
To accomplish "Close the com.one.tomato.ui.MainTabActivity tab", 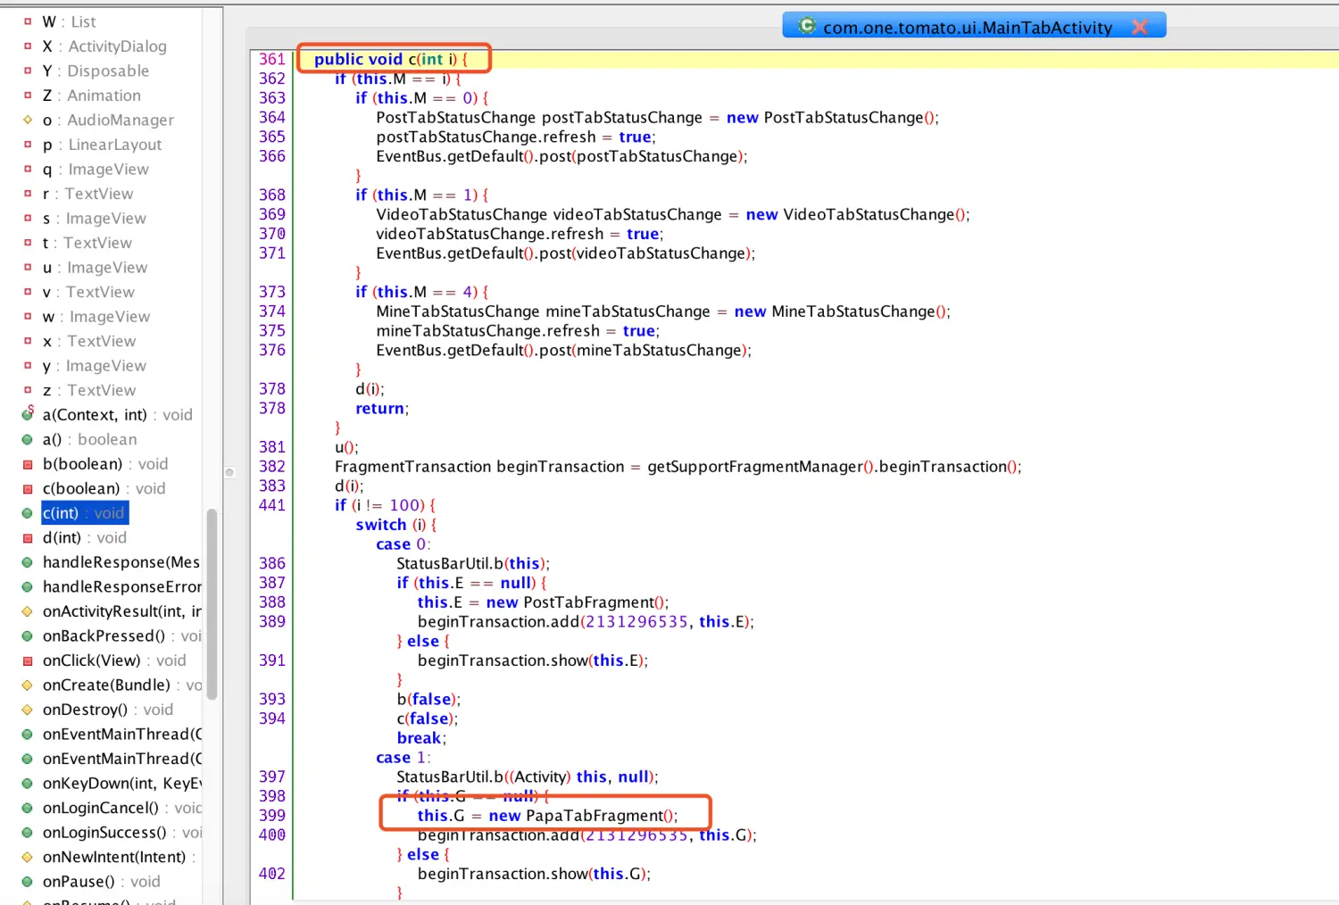I will pyautogui.click(x=1140, y=27).
